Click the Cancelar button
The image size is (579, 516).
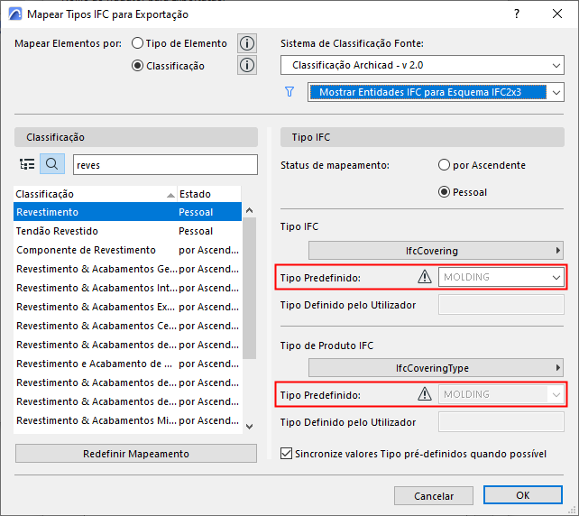pyautogui.click(x=434, y=495)
